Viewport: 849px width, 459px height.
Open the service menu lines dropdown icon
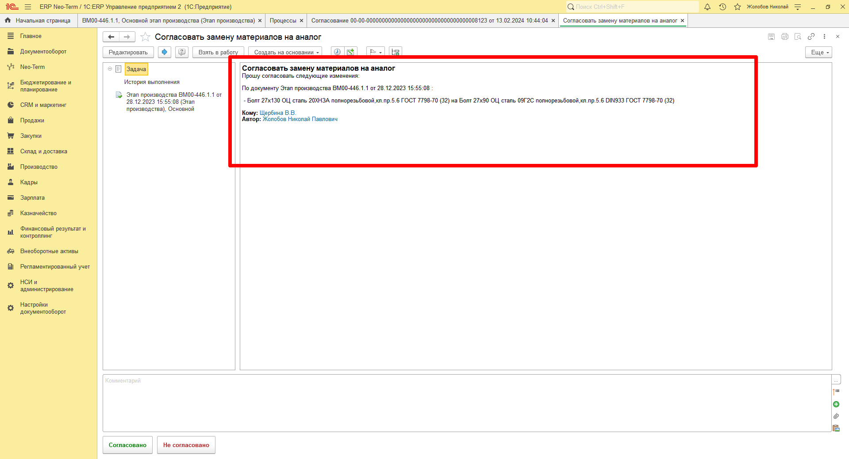point(798,7)
